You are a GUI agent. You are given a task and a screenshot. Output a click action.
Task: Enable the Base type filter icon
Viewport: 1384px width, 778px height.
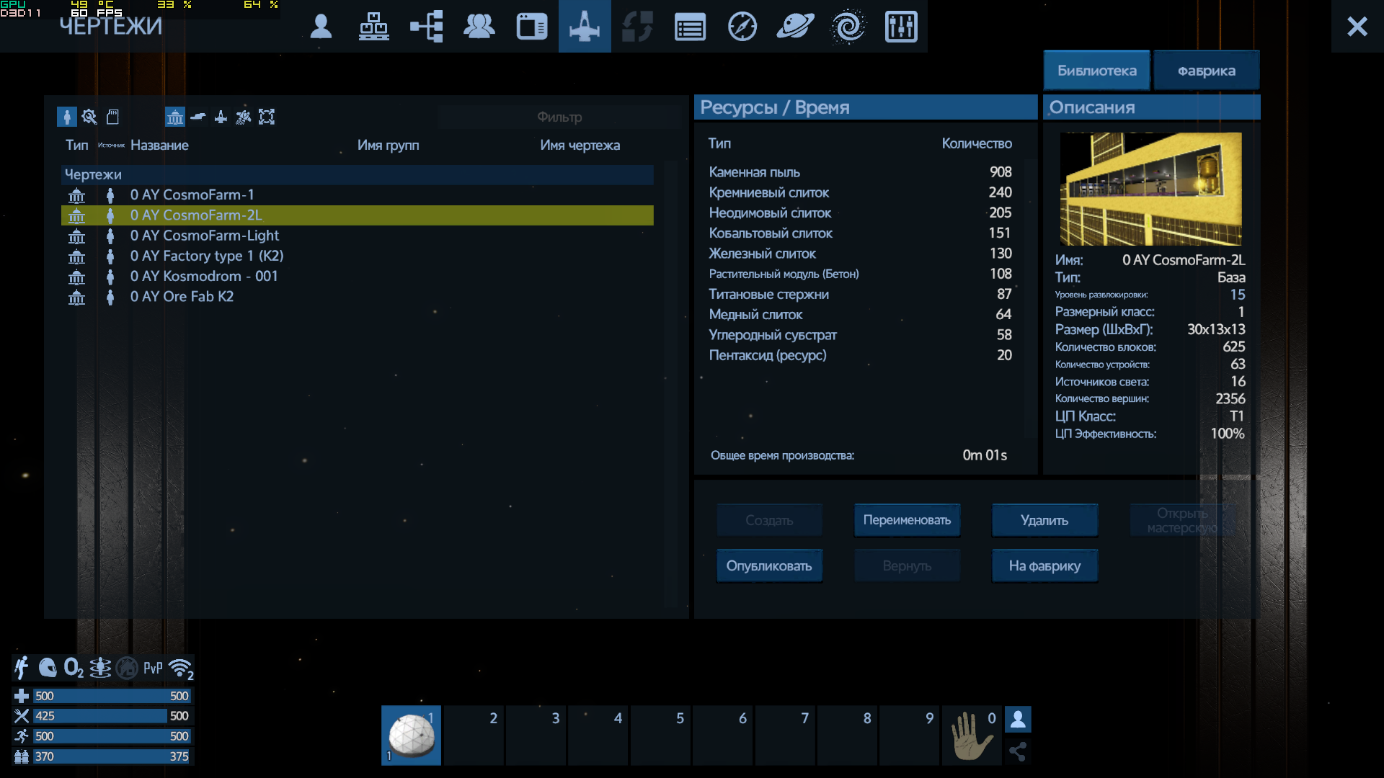click(x=174, y=117)
